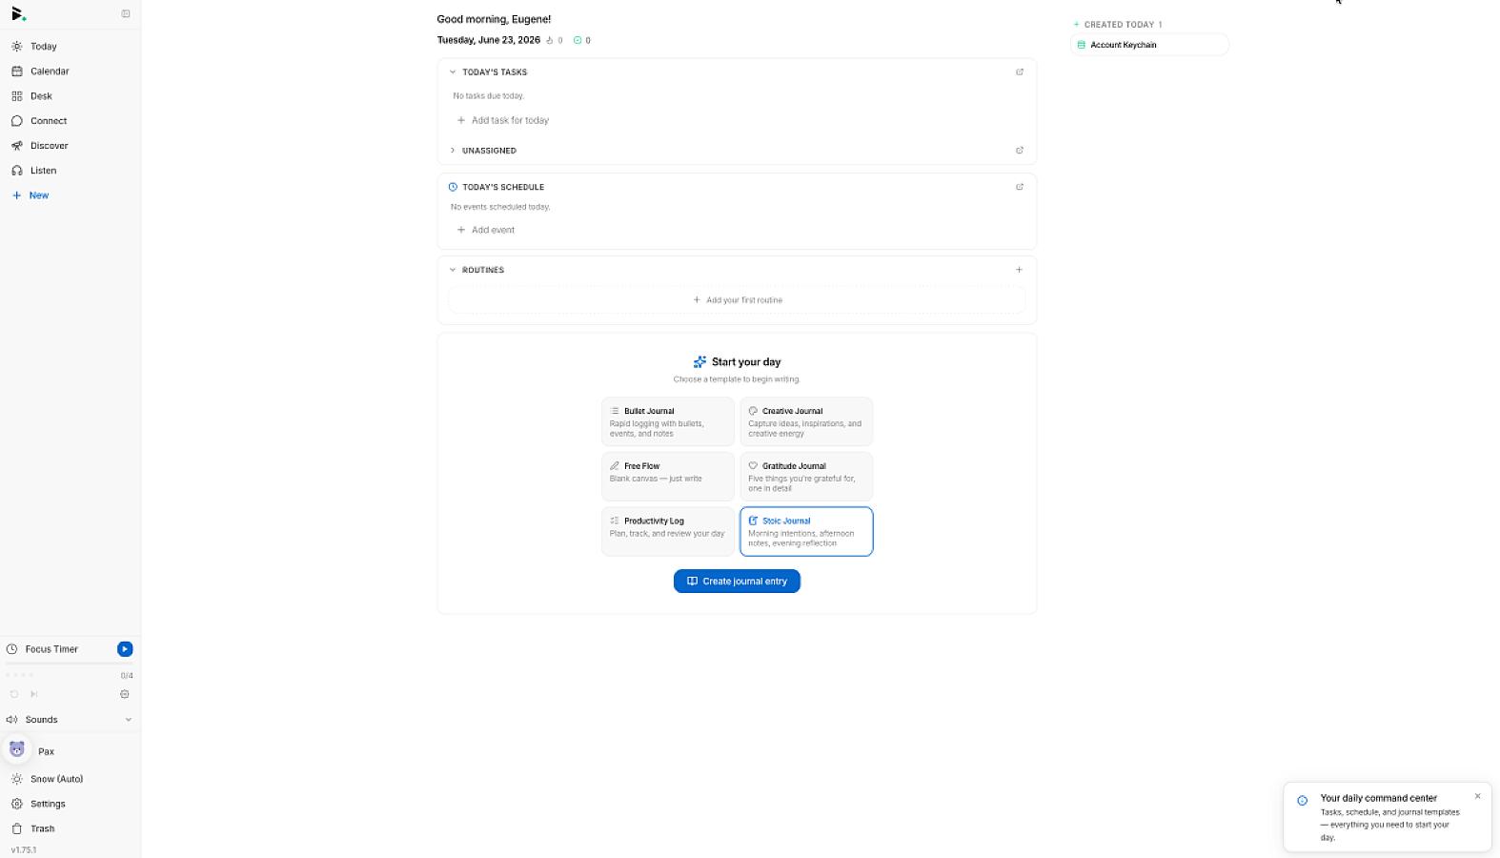
Task: Open Unassigned tasks external view icon
Action: tap(1020, 151)
